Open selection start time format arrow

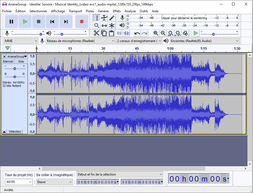tap(118, 182)
